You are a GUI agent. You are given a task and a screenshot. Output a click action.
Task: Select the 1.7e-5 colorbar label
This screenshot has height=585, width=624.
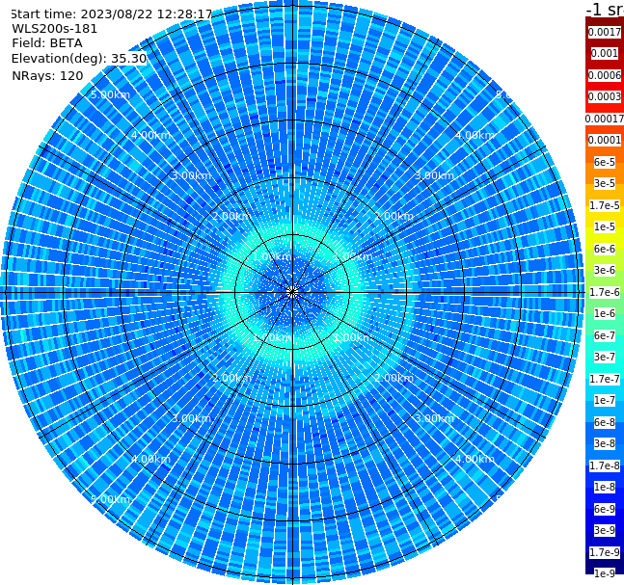coord(605,205)
